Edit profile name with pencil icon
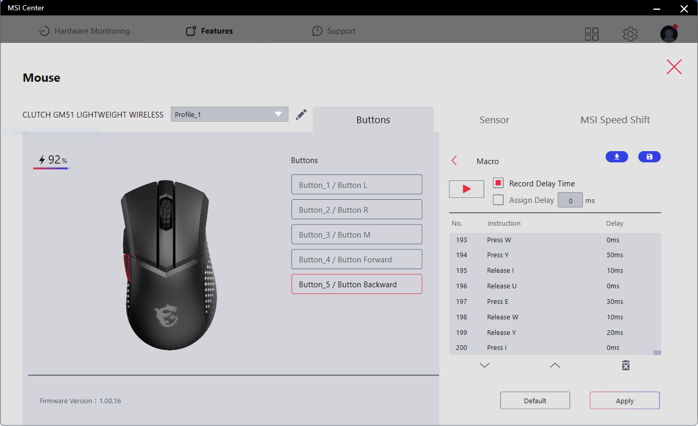 (301, 114)
